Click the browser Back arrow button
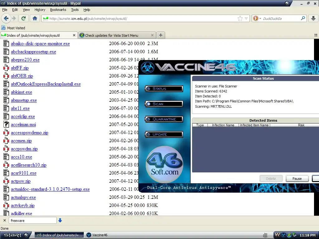The width and height of the screenshot is (319, 239). click(x=6, y=18)
